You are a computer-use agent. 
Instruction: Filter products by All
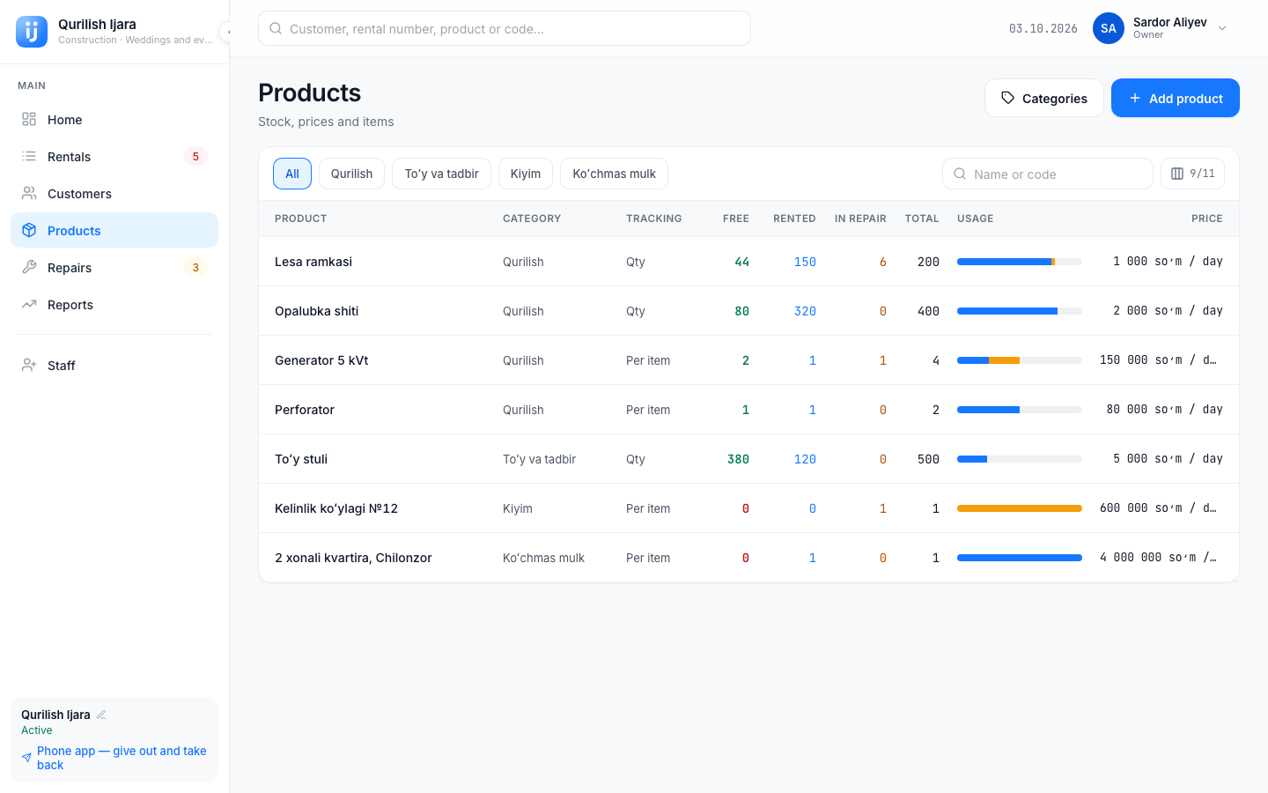[x=292, y=174]
